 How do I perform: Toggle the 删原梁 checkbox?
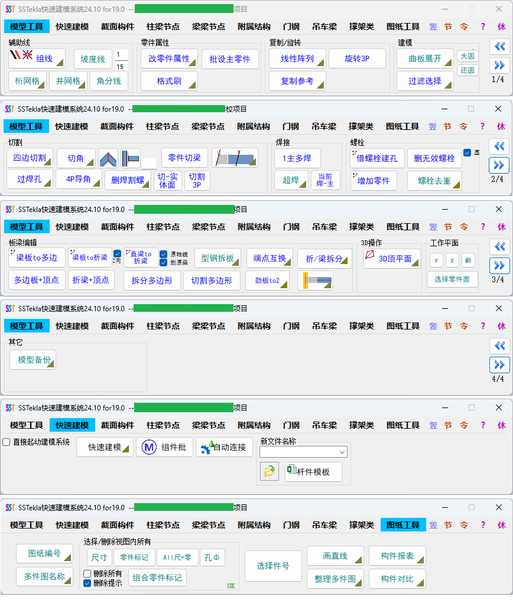pos(164,262)
